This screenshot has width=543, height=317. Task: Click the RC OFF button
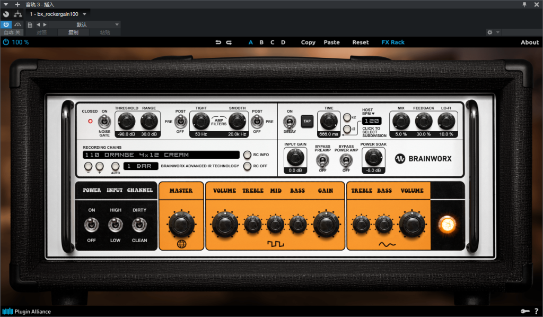coord(247,166)
